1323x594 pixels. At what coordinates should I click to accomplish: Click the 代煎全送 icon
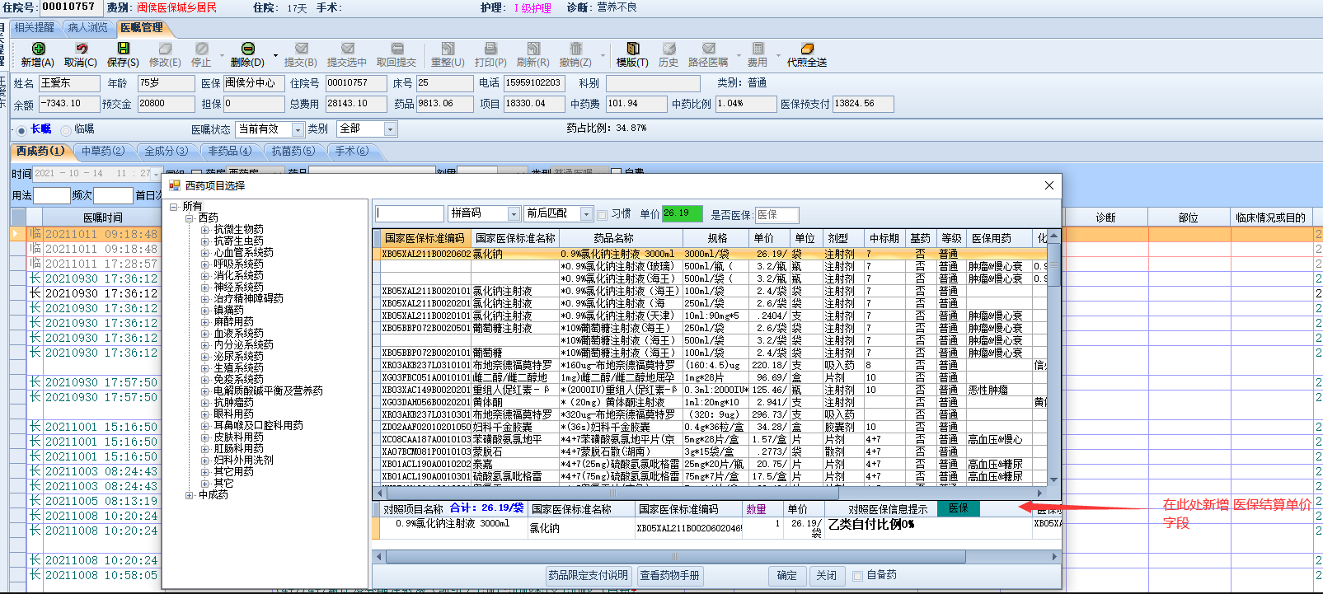tap(807, 49)
